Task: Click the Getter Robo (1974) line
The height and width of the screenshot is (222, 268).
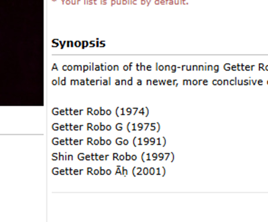Action: tap(100, 111)
